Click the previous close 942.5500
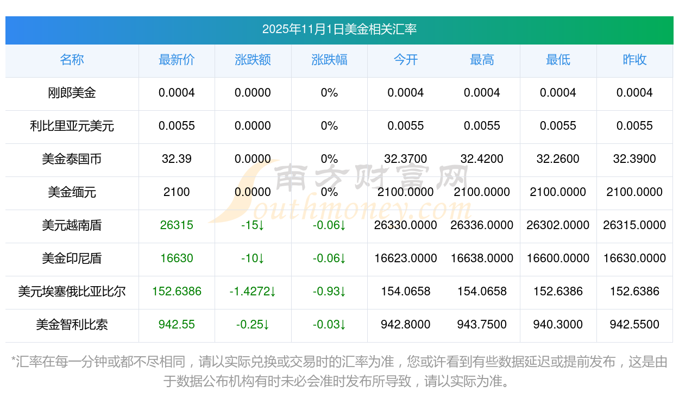The height and width of the screenshot is (398, 679). point(634,325)
